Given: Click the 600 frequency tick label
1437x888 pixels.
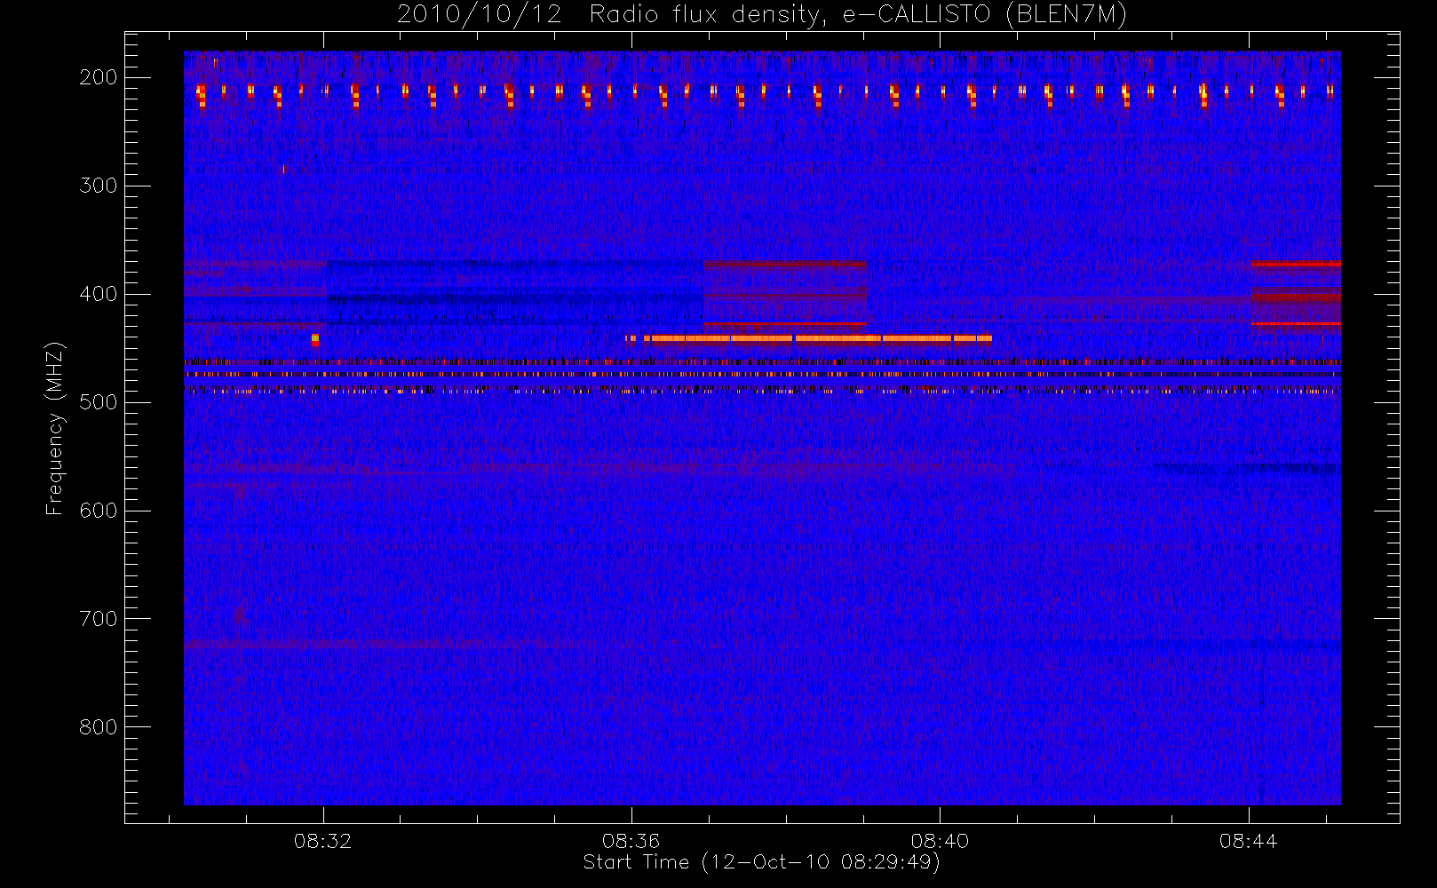Looking at the screenshot, I should point(99,511).
